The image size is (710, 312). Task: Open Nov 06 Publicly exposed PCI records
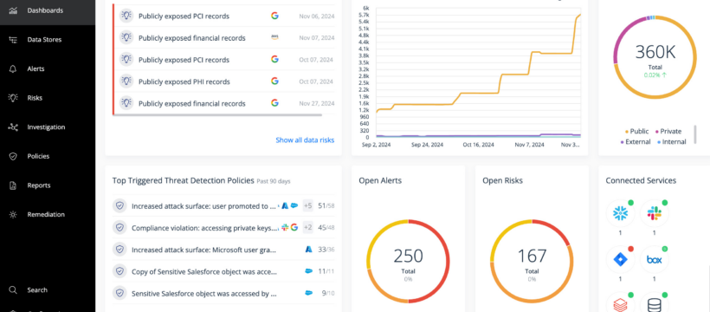pyautogui.click(x=224, y=16)
